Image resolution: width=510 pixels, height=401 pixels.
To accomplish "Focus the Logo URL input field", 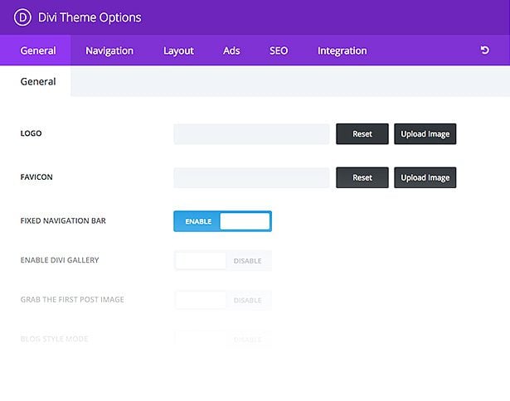I will 251,134.
